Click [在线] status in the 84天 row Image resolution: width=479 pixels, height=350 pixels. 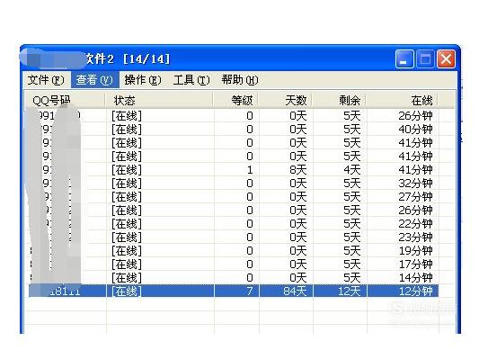coord(127,291)
